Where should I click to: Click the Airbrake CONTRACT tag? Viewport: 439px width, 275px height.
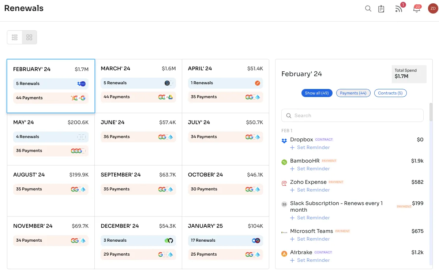point(323,252)
